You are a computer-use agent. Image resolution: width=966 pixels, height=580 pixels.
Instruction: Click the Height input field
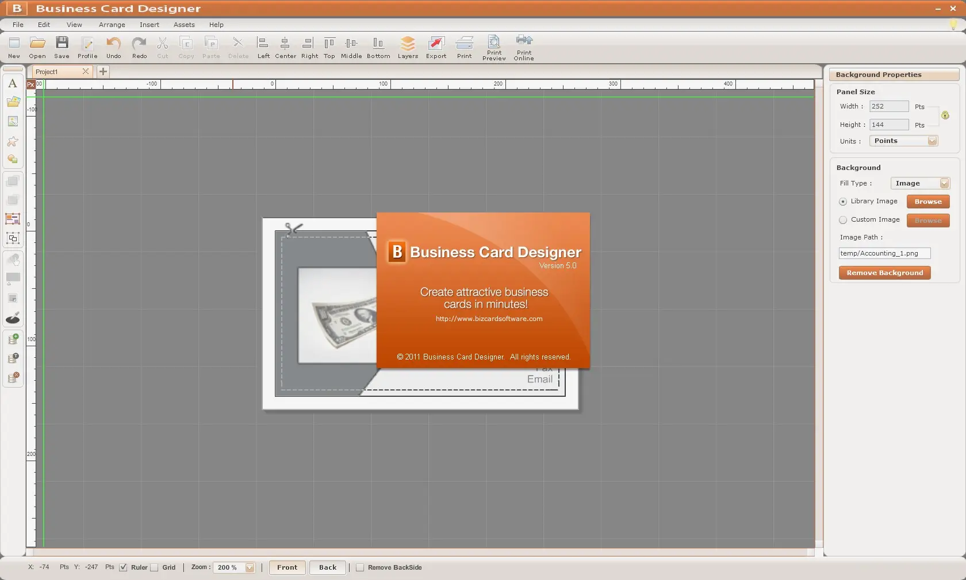889,125
